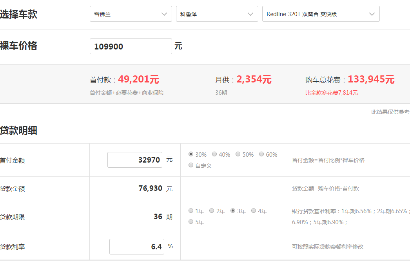Click the 贷款期限 row label

point(12,217)
